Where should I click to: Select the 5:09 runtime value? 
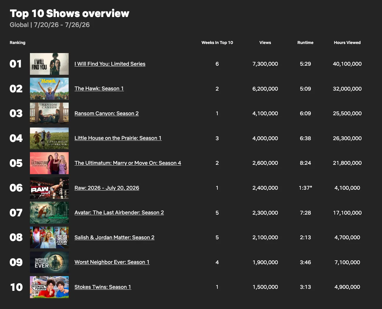point(305,89)
